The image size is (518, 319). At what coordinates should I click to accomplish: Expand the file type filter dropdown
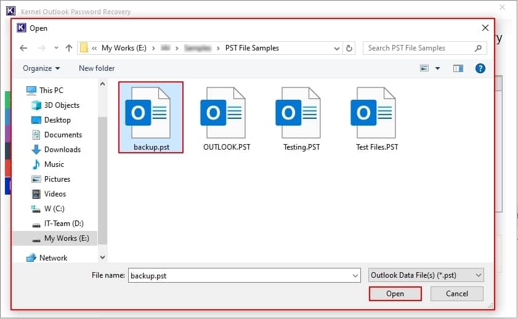click(426, 276)
